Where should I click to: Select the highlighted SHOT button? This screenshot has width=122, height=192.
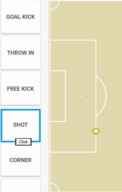pos(21,125)
